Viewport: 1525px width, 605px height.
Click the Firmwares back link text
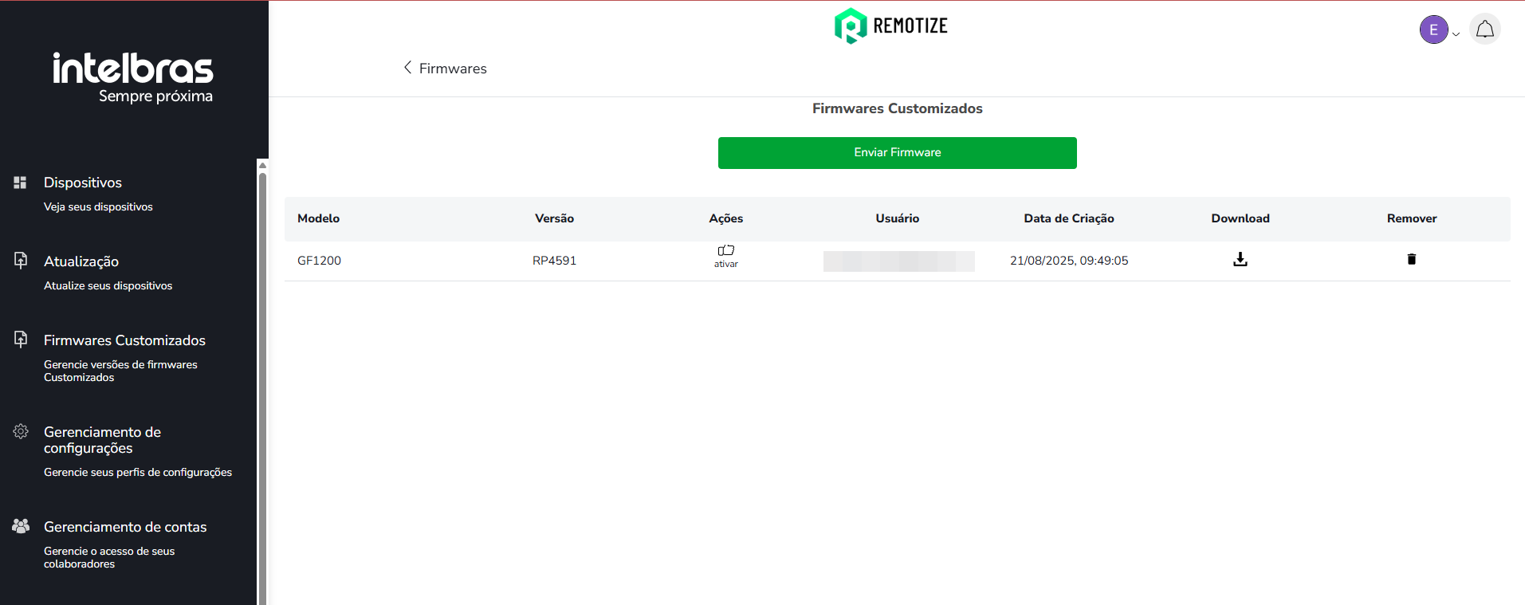coord(453,69)
